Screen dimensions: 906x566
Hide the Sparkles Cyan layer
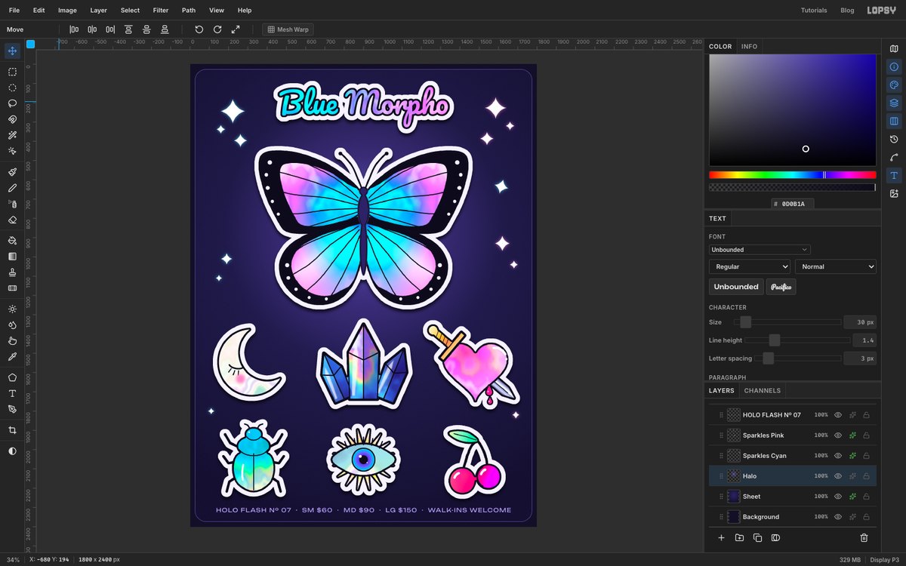tap(838, 456)
